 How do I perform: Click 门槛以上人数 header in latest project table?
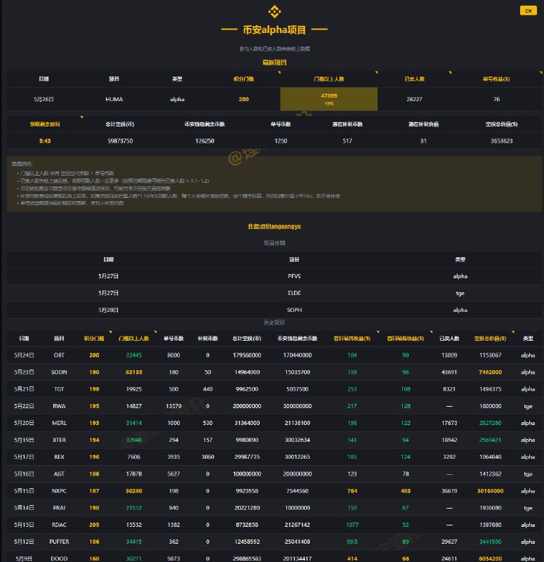pyautogui.click(x=329, y=79)
